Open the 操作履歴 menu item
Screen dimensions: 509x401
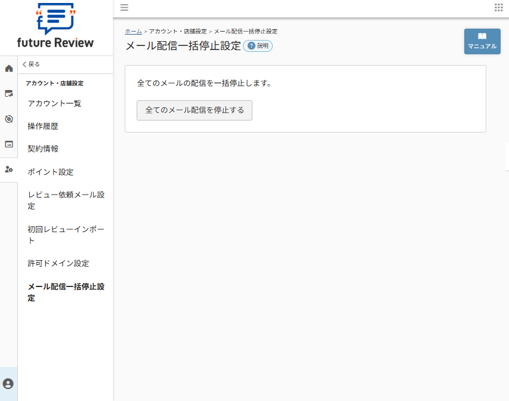tap(44, 126)
